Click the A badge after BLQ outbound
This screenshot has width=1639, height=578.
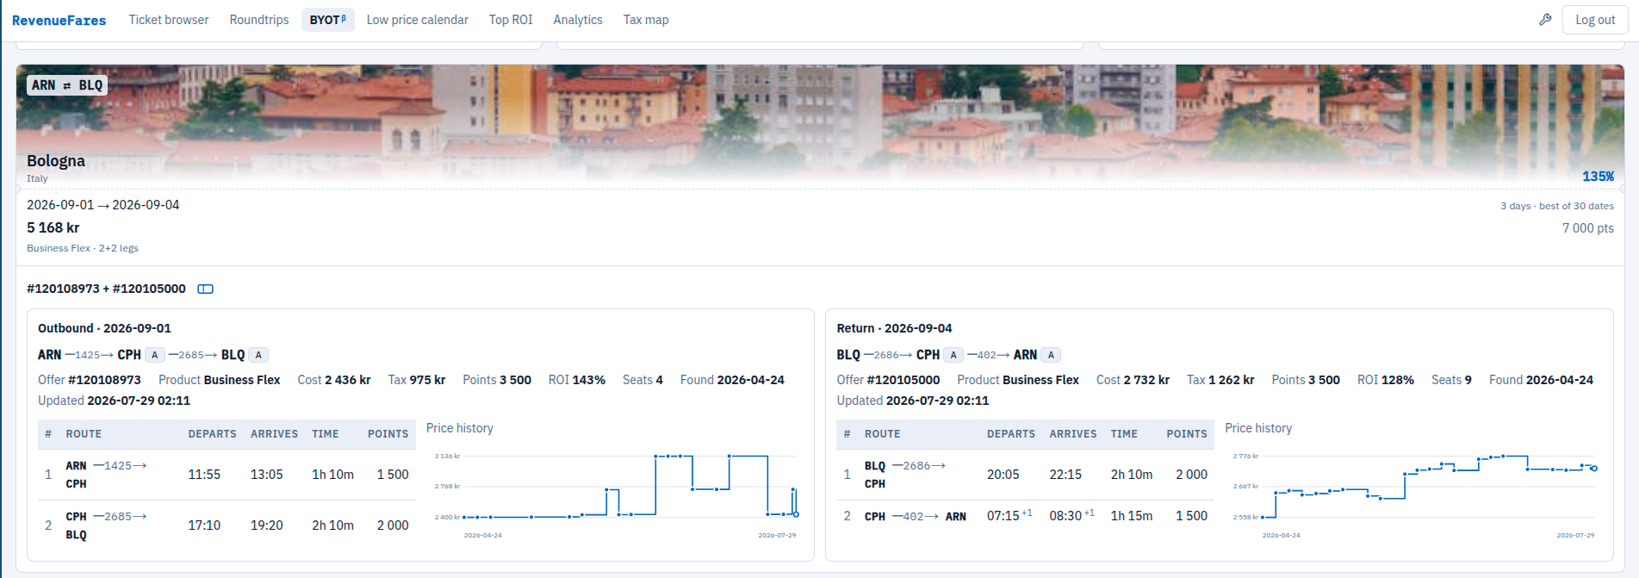tap(258, 355)
